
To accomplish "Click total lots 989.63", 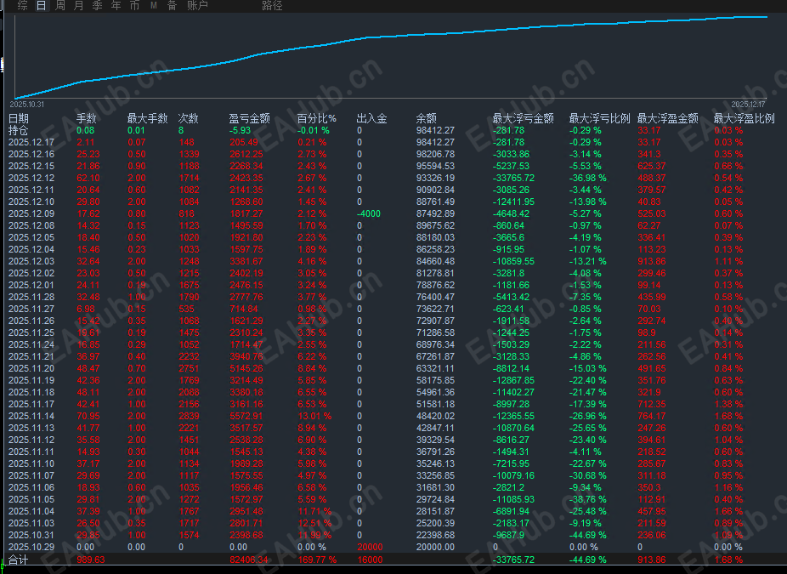I will click(91, 560).
